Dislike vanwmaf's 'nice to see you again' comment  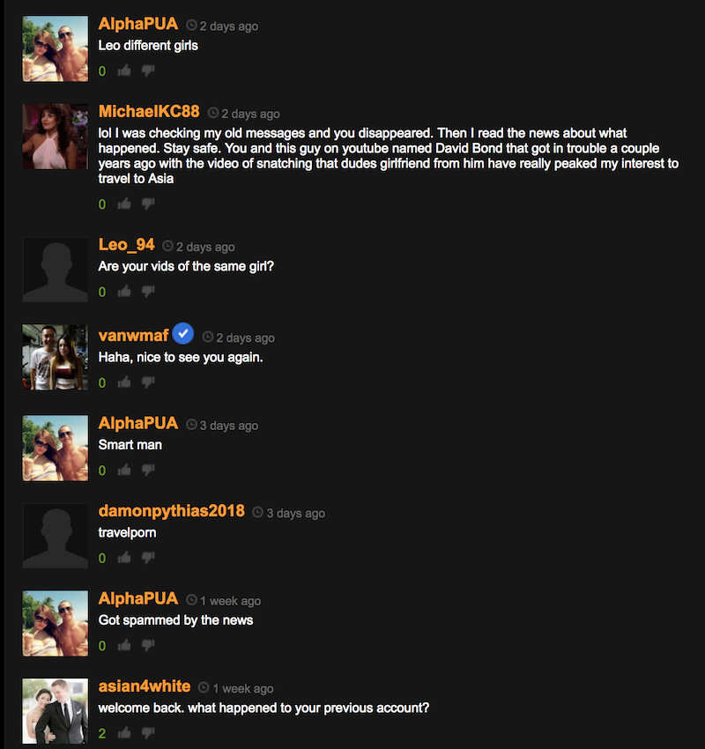pos(148,382)
